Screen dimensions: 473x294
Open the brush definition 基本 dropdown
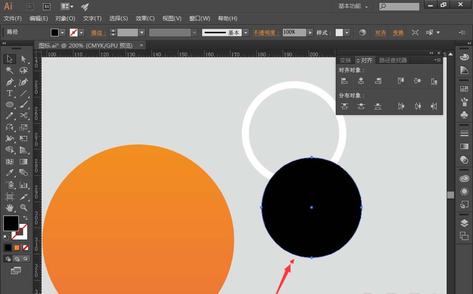click(246, 32)
